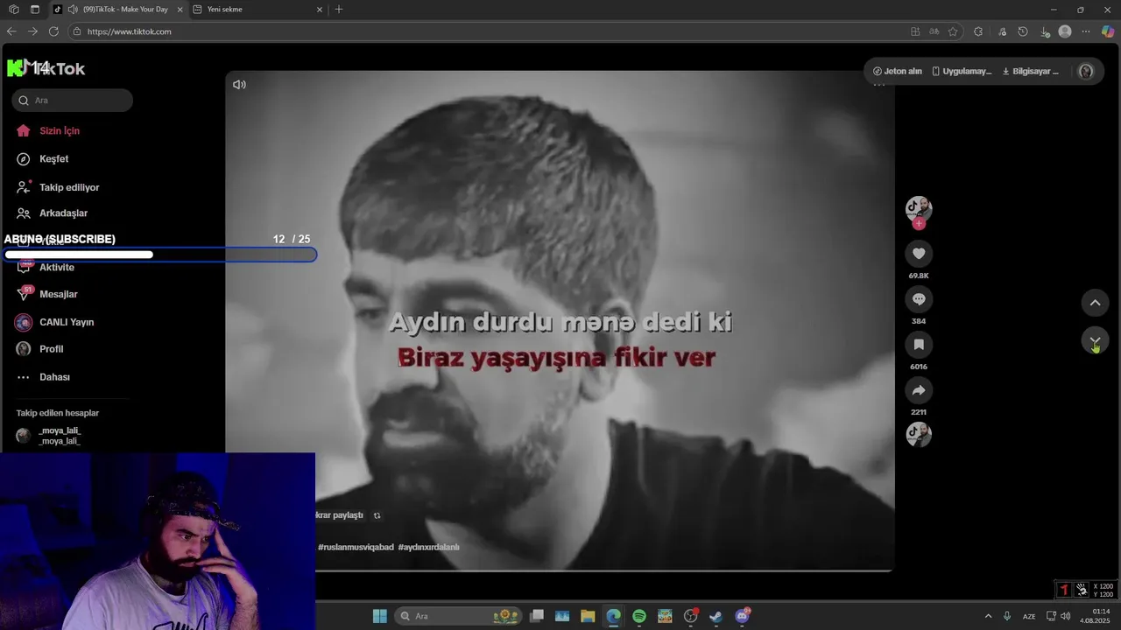The width and height of the screenshot is (1121, 630).
Task: Open the system volume control
Action: click(1066, 616)
